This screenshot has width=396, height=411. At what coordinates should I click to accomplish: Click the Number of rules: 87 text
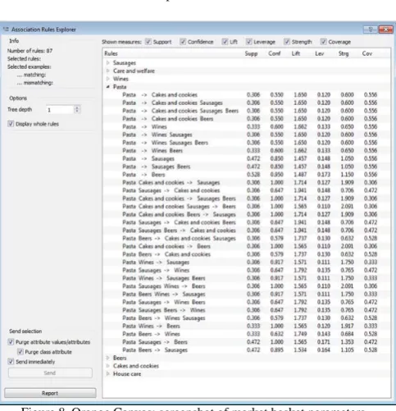coord(30,51)
